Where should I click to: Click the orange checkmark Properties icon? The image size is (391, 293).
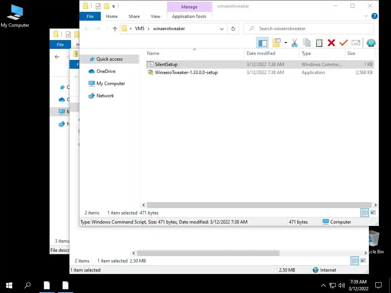pos(344,43)
